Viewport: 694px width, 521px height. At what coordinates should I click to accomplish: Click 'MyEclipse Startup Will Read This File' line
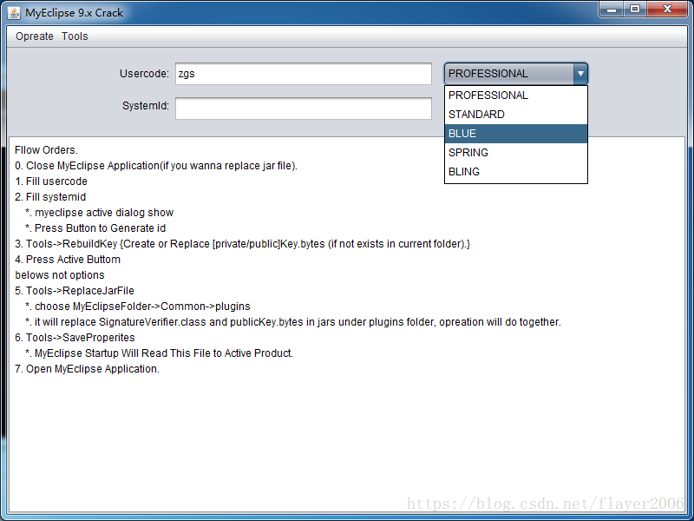[160, 353]
